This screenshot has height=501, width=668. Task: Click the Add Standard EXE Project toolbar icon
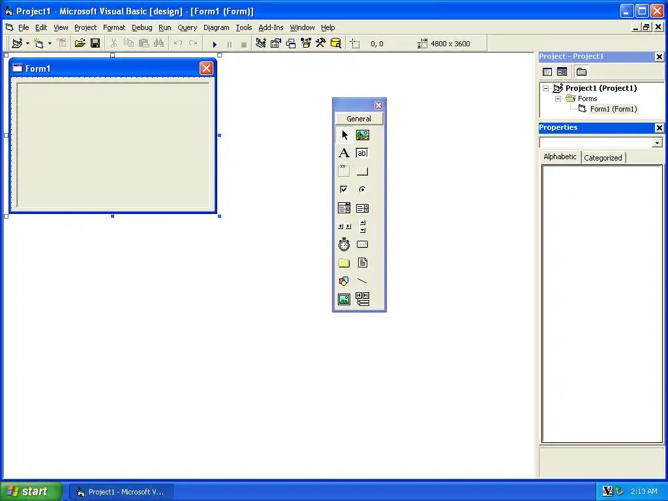[18, 43]
